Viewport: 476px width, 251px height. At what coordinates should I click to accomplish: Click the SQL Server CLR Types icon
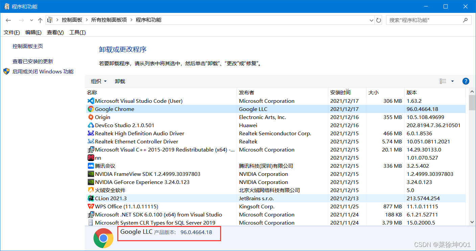91,223
